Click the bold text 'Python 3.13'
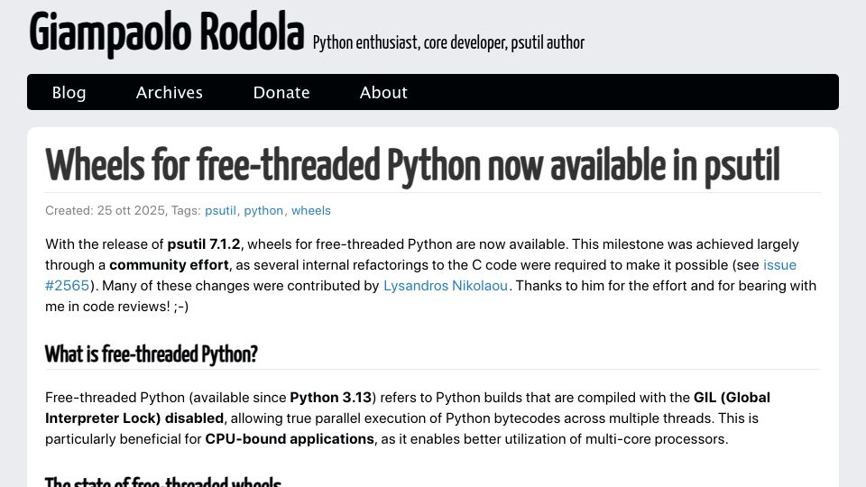 coord(330,398)
